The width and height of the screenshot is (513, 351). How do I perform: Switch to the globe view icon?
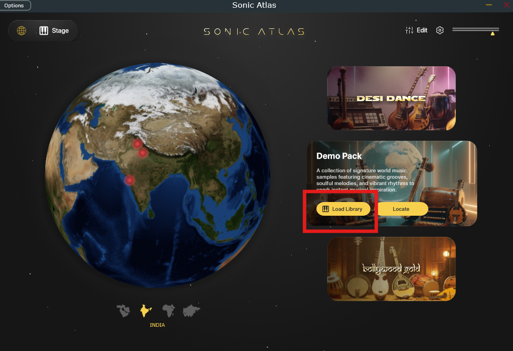point(21,31)
